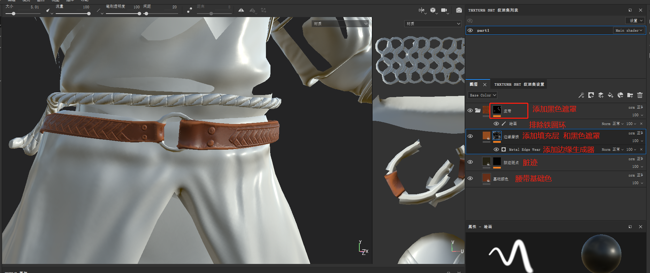This screenshot has height=273, width=650.
Task: Remove the Metal Edge Wear generator with X
Action: pyautogui.click(x=641, y=149)
